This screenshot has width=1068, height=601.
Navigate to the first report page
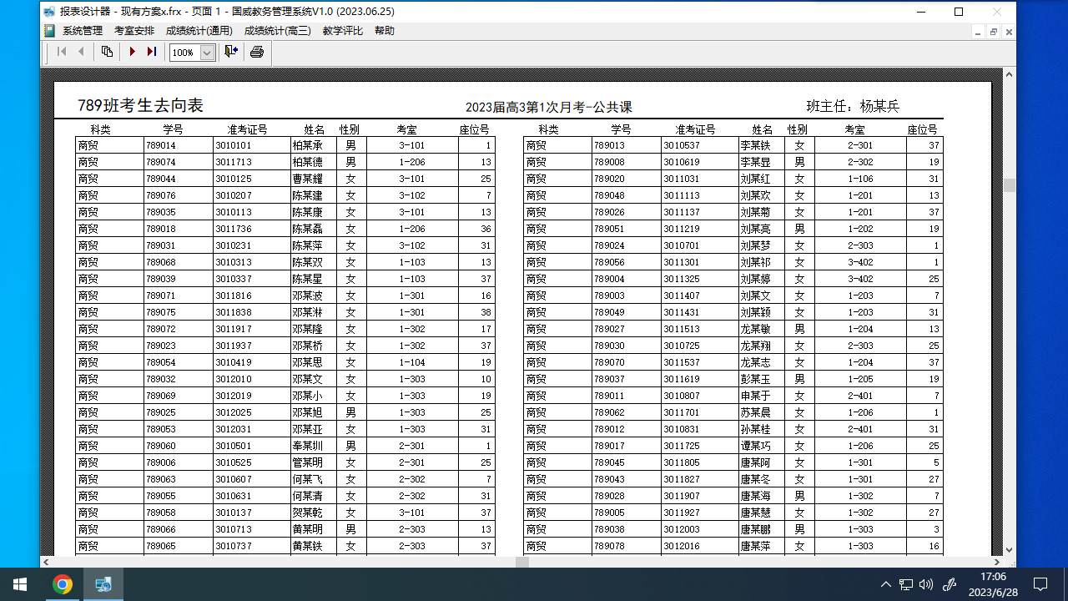[x=61, y=51]
